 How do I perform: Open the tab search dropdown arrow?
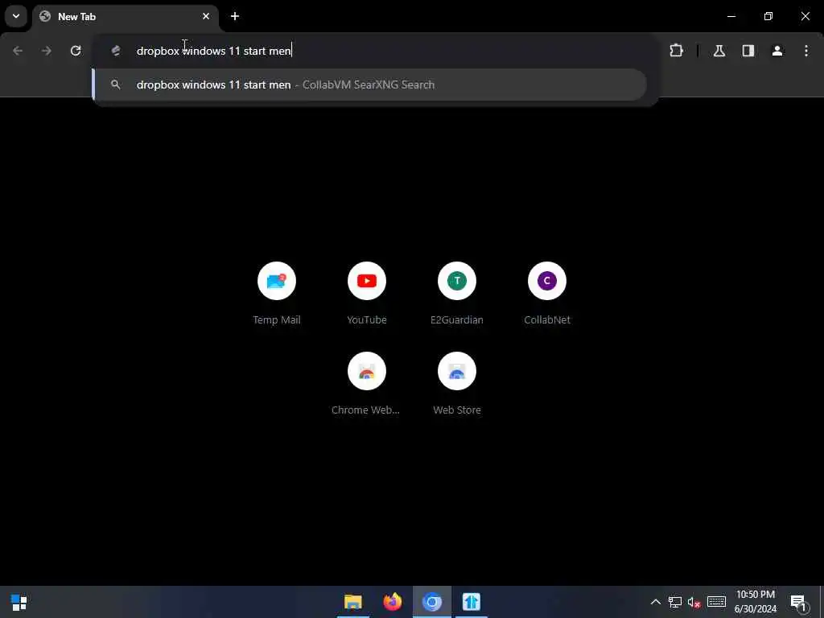pos(16,16)
